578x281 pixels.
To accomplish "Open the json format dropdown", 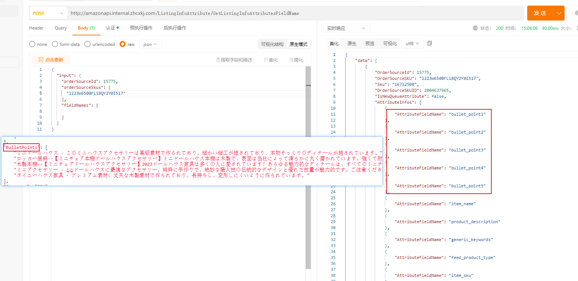I will pos(151,44).
